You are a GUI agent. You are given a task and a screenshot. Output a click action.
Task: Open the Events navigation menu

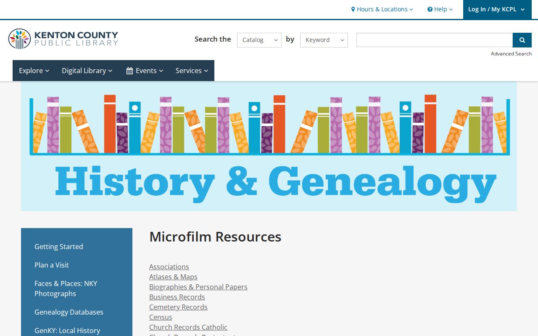[x=145, y=71]
